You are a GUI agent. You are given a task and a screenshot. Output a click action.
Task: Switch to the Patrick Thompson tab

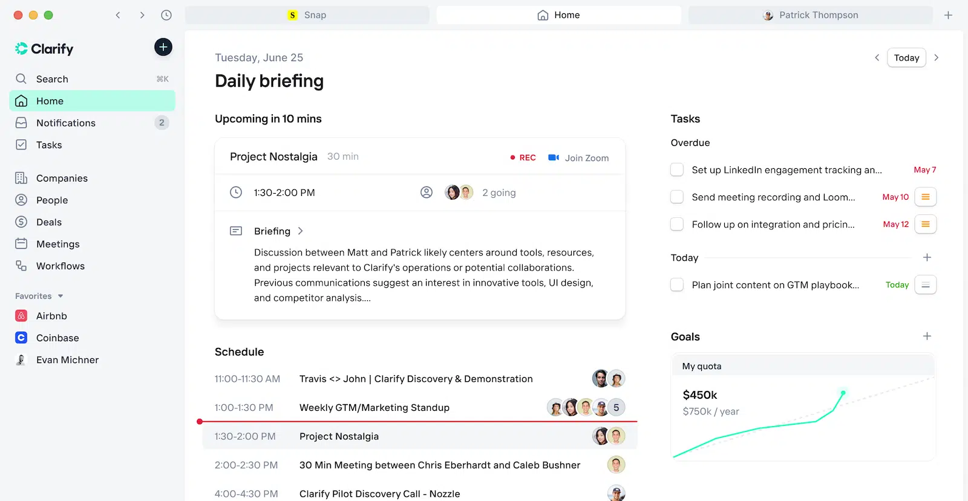[x=810, y=15]
